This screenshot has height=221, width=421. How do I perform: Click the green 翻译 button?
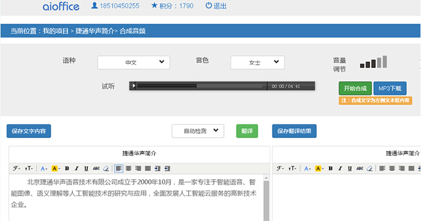(x=247, y=131)
